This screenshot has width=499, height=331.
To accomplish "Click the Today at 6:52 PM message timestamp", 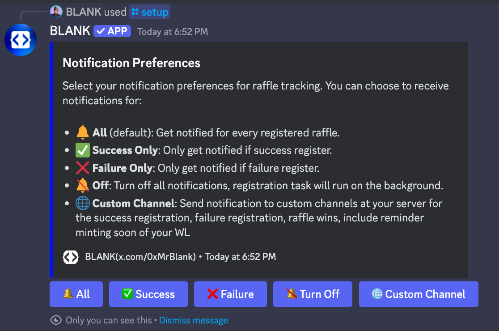I will point(173,31).
